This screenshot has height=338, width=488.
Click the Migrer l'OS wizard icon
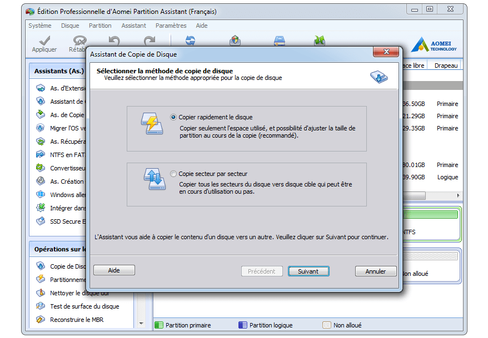point(41,128)
